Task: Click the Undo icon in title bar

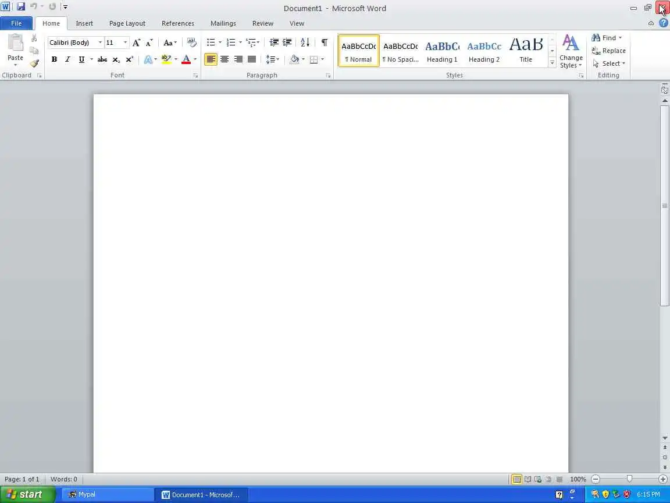Action: 33,7
